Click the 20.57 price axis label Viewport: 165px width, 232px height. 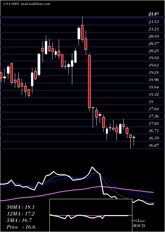click(154, 44)
